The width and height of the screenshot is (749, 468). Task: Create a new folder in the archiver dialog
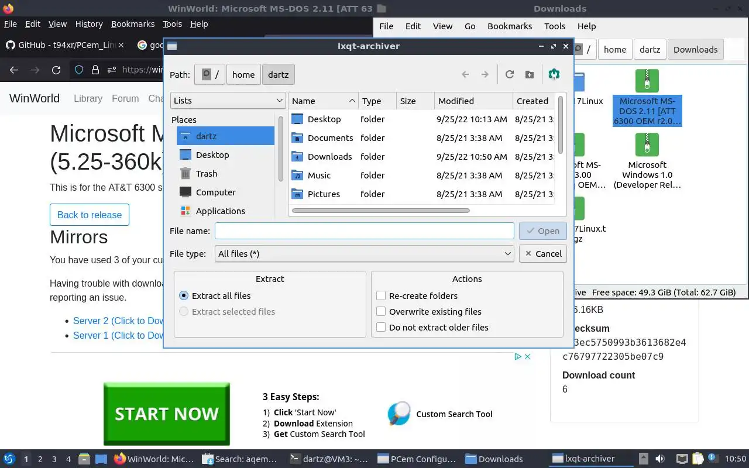pyautogui.click(x=530, y=74)
